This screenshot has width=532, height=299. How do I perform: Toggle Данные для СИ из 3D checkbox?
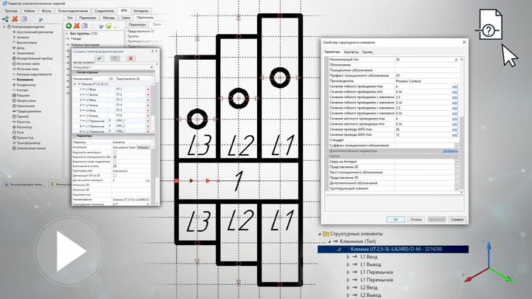tap(115, 176)
